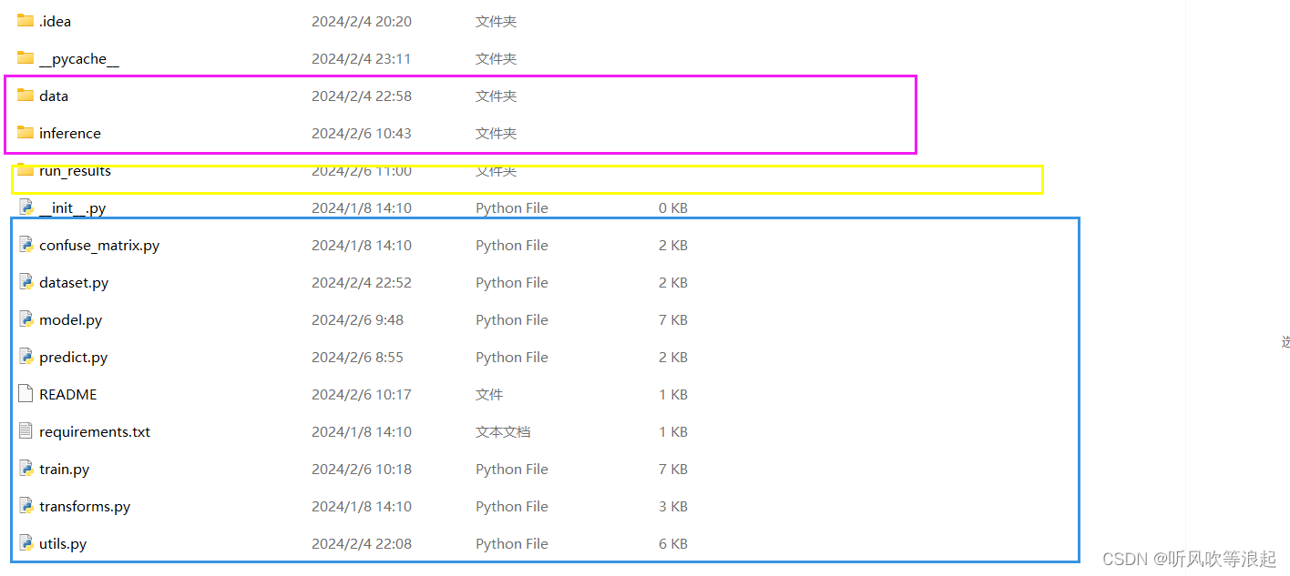Image resolution: width=1290 pixels, height=576 pixels.
Task: Click the model.py Python file icon
Action: (26, 319)
